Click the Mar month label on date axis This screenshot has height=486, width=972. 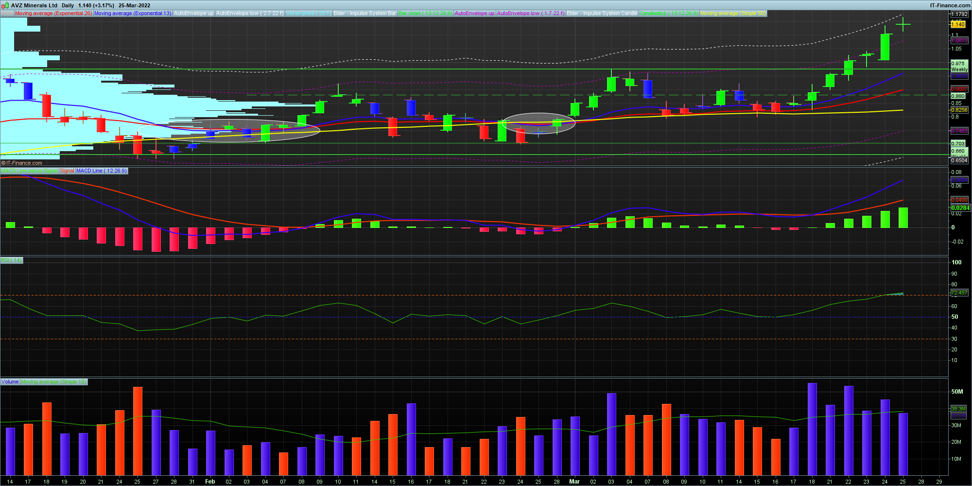(x=574, y=482)
